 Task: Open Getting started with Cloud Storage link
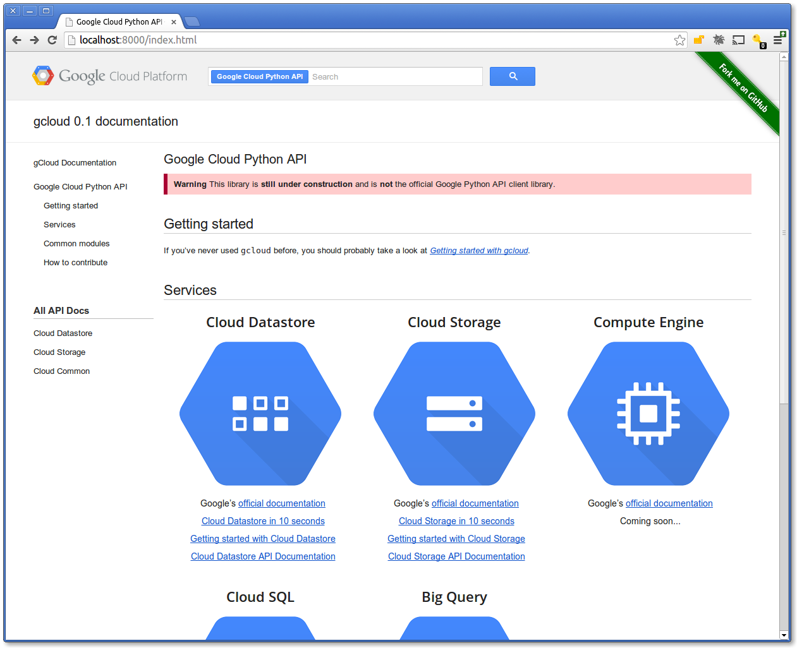point(456,539)
